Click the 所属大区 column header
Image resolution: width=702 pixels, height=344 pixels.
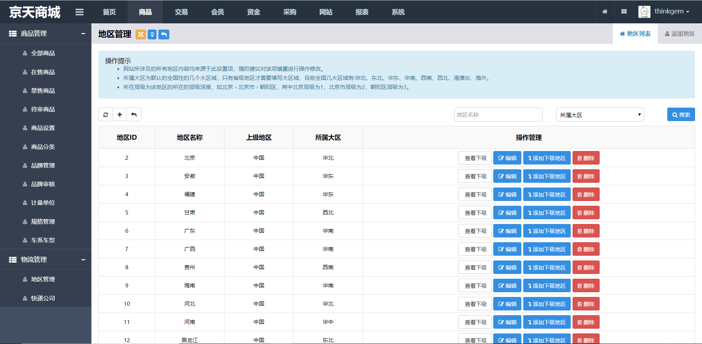tap(328, 138)
